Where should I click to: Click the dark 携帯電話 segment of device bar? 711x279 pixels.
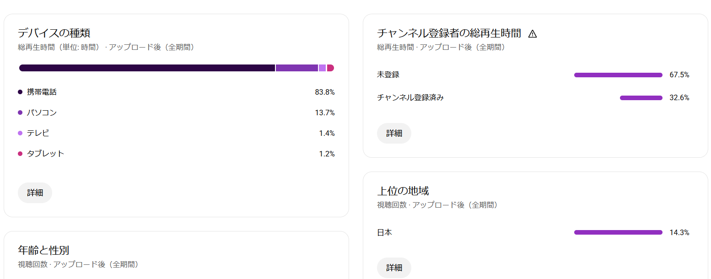pos(146,68)
